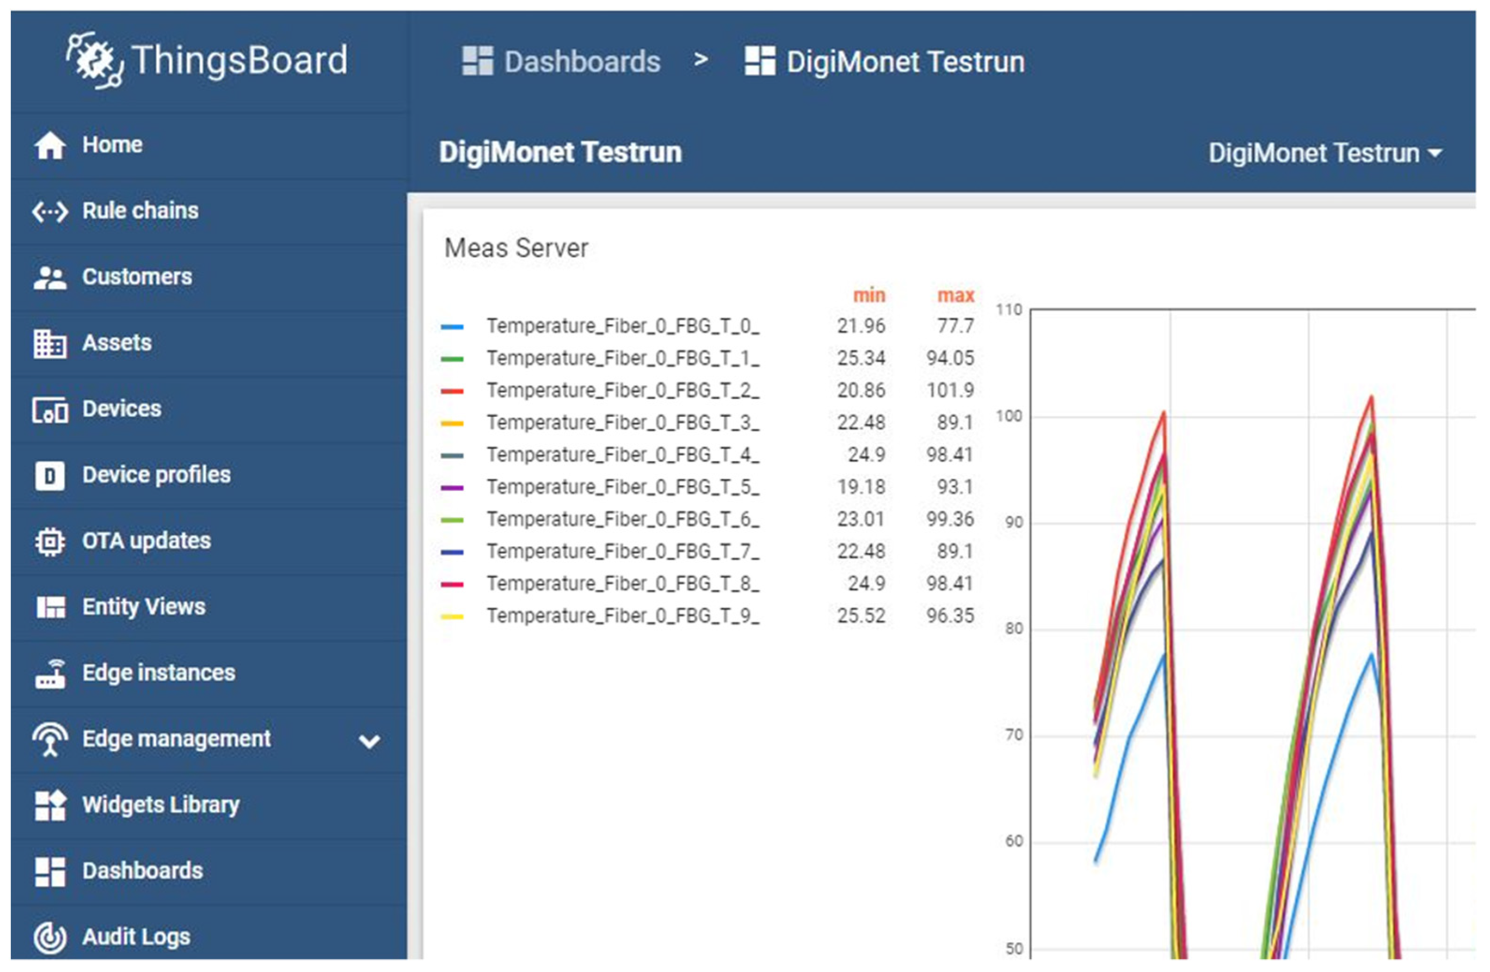
Task: Expand the Edge management chevron
Action: click(369, 741)
